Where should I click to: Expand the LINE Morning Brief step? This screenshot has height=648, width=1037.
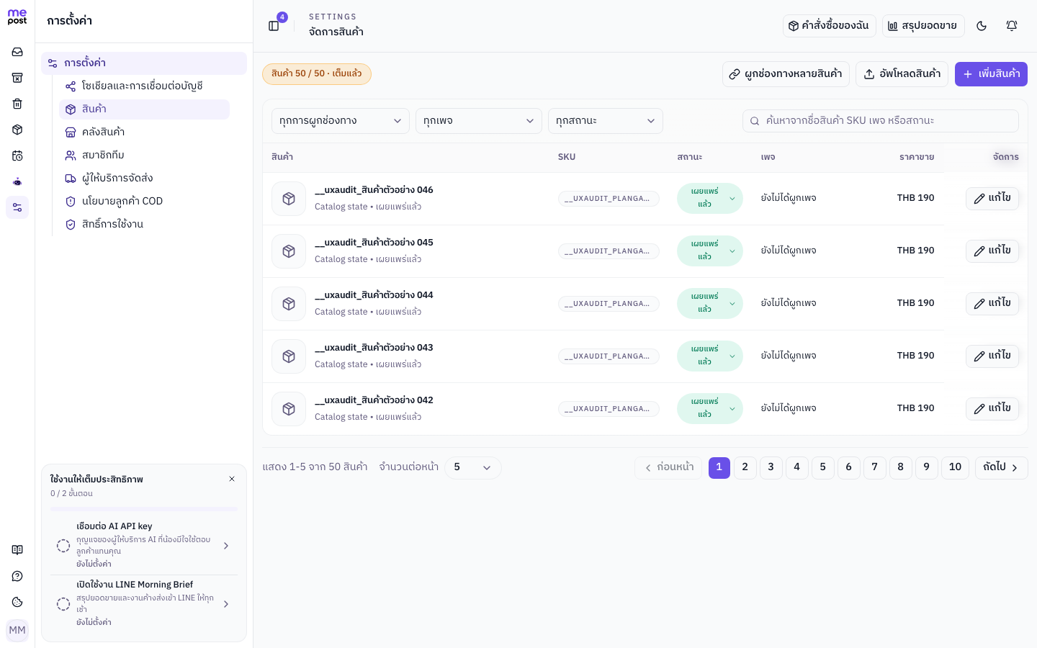pos(144,604)
